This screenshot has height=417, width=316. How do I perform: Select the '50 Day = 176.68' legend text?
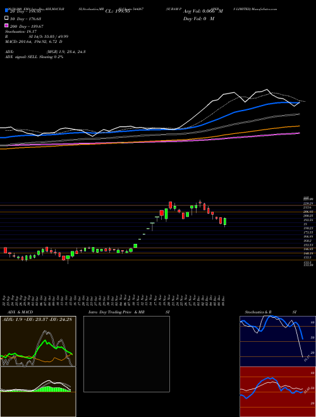point(25,18)
